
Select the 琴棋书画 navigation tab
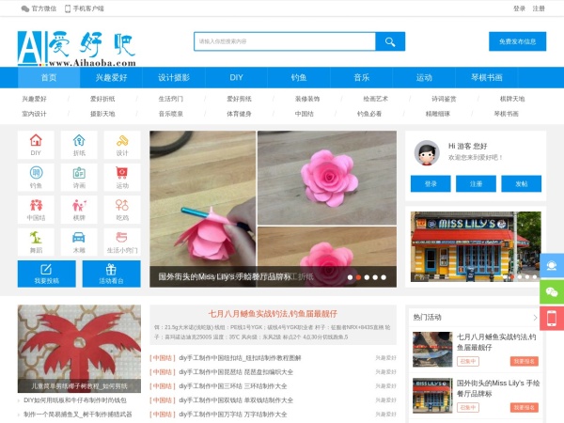click(x=487, y=77)
